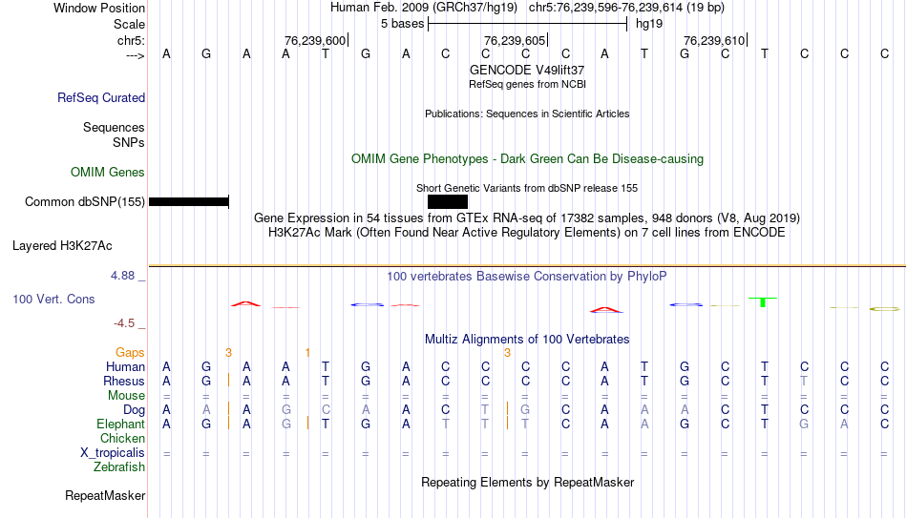The height and width of the screenshot is (518, 907).
Task: Click the Gaps row label
Action: (130, 353)
